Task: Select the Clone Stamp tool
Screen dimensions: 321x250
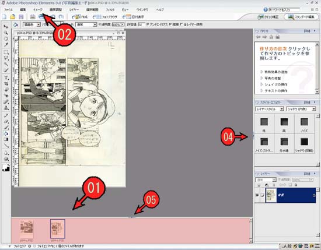Action: [x=6, y=108]
